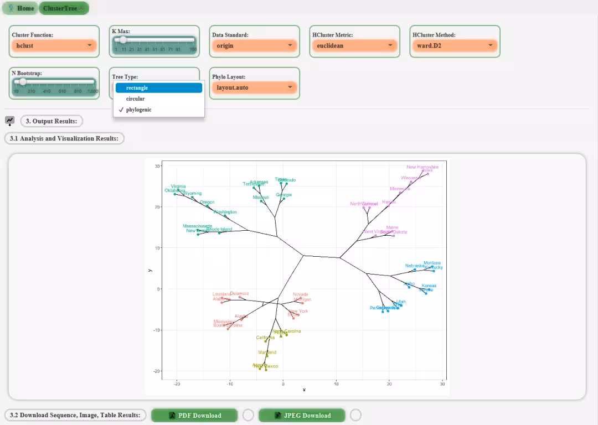Click the K Max slider handle
Screen dimensions: 598x425
[x=123, y=40]
